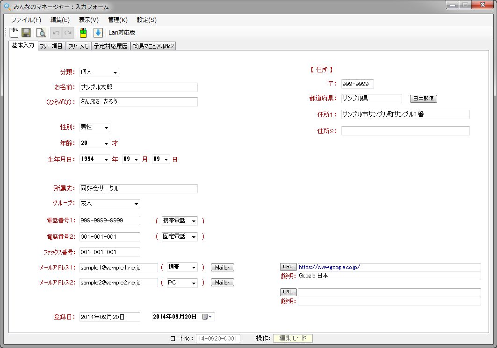Switch to the 予定対応履歴 tab

click(110, 46)
